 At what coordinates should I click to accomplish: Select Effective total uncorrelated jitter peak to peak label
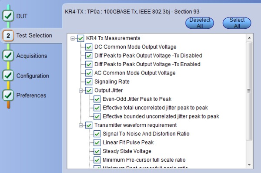click(155, 108)
